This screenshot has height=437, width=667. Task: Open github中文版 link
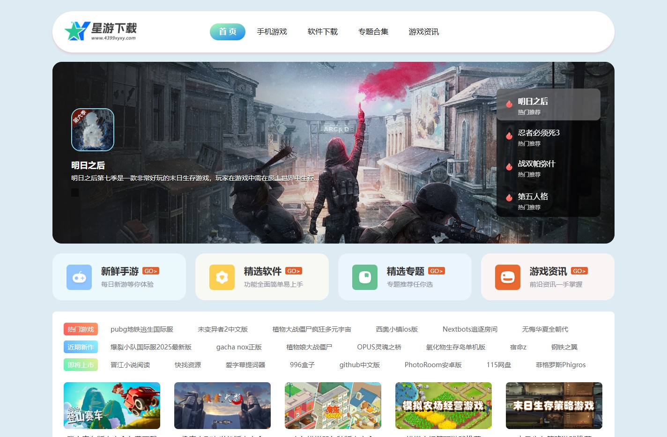[x=360, y=365]
